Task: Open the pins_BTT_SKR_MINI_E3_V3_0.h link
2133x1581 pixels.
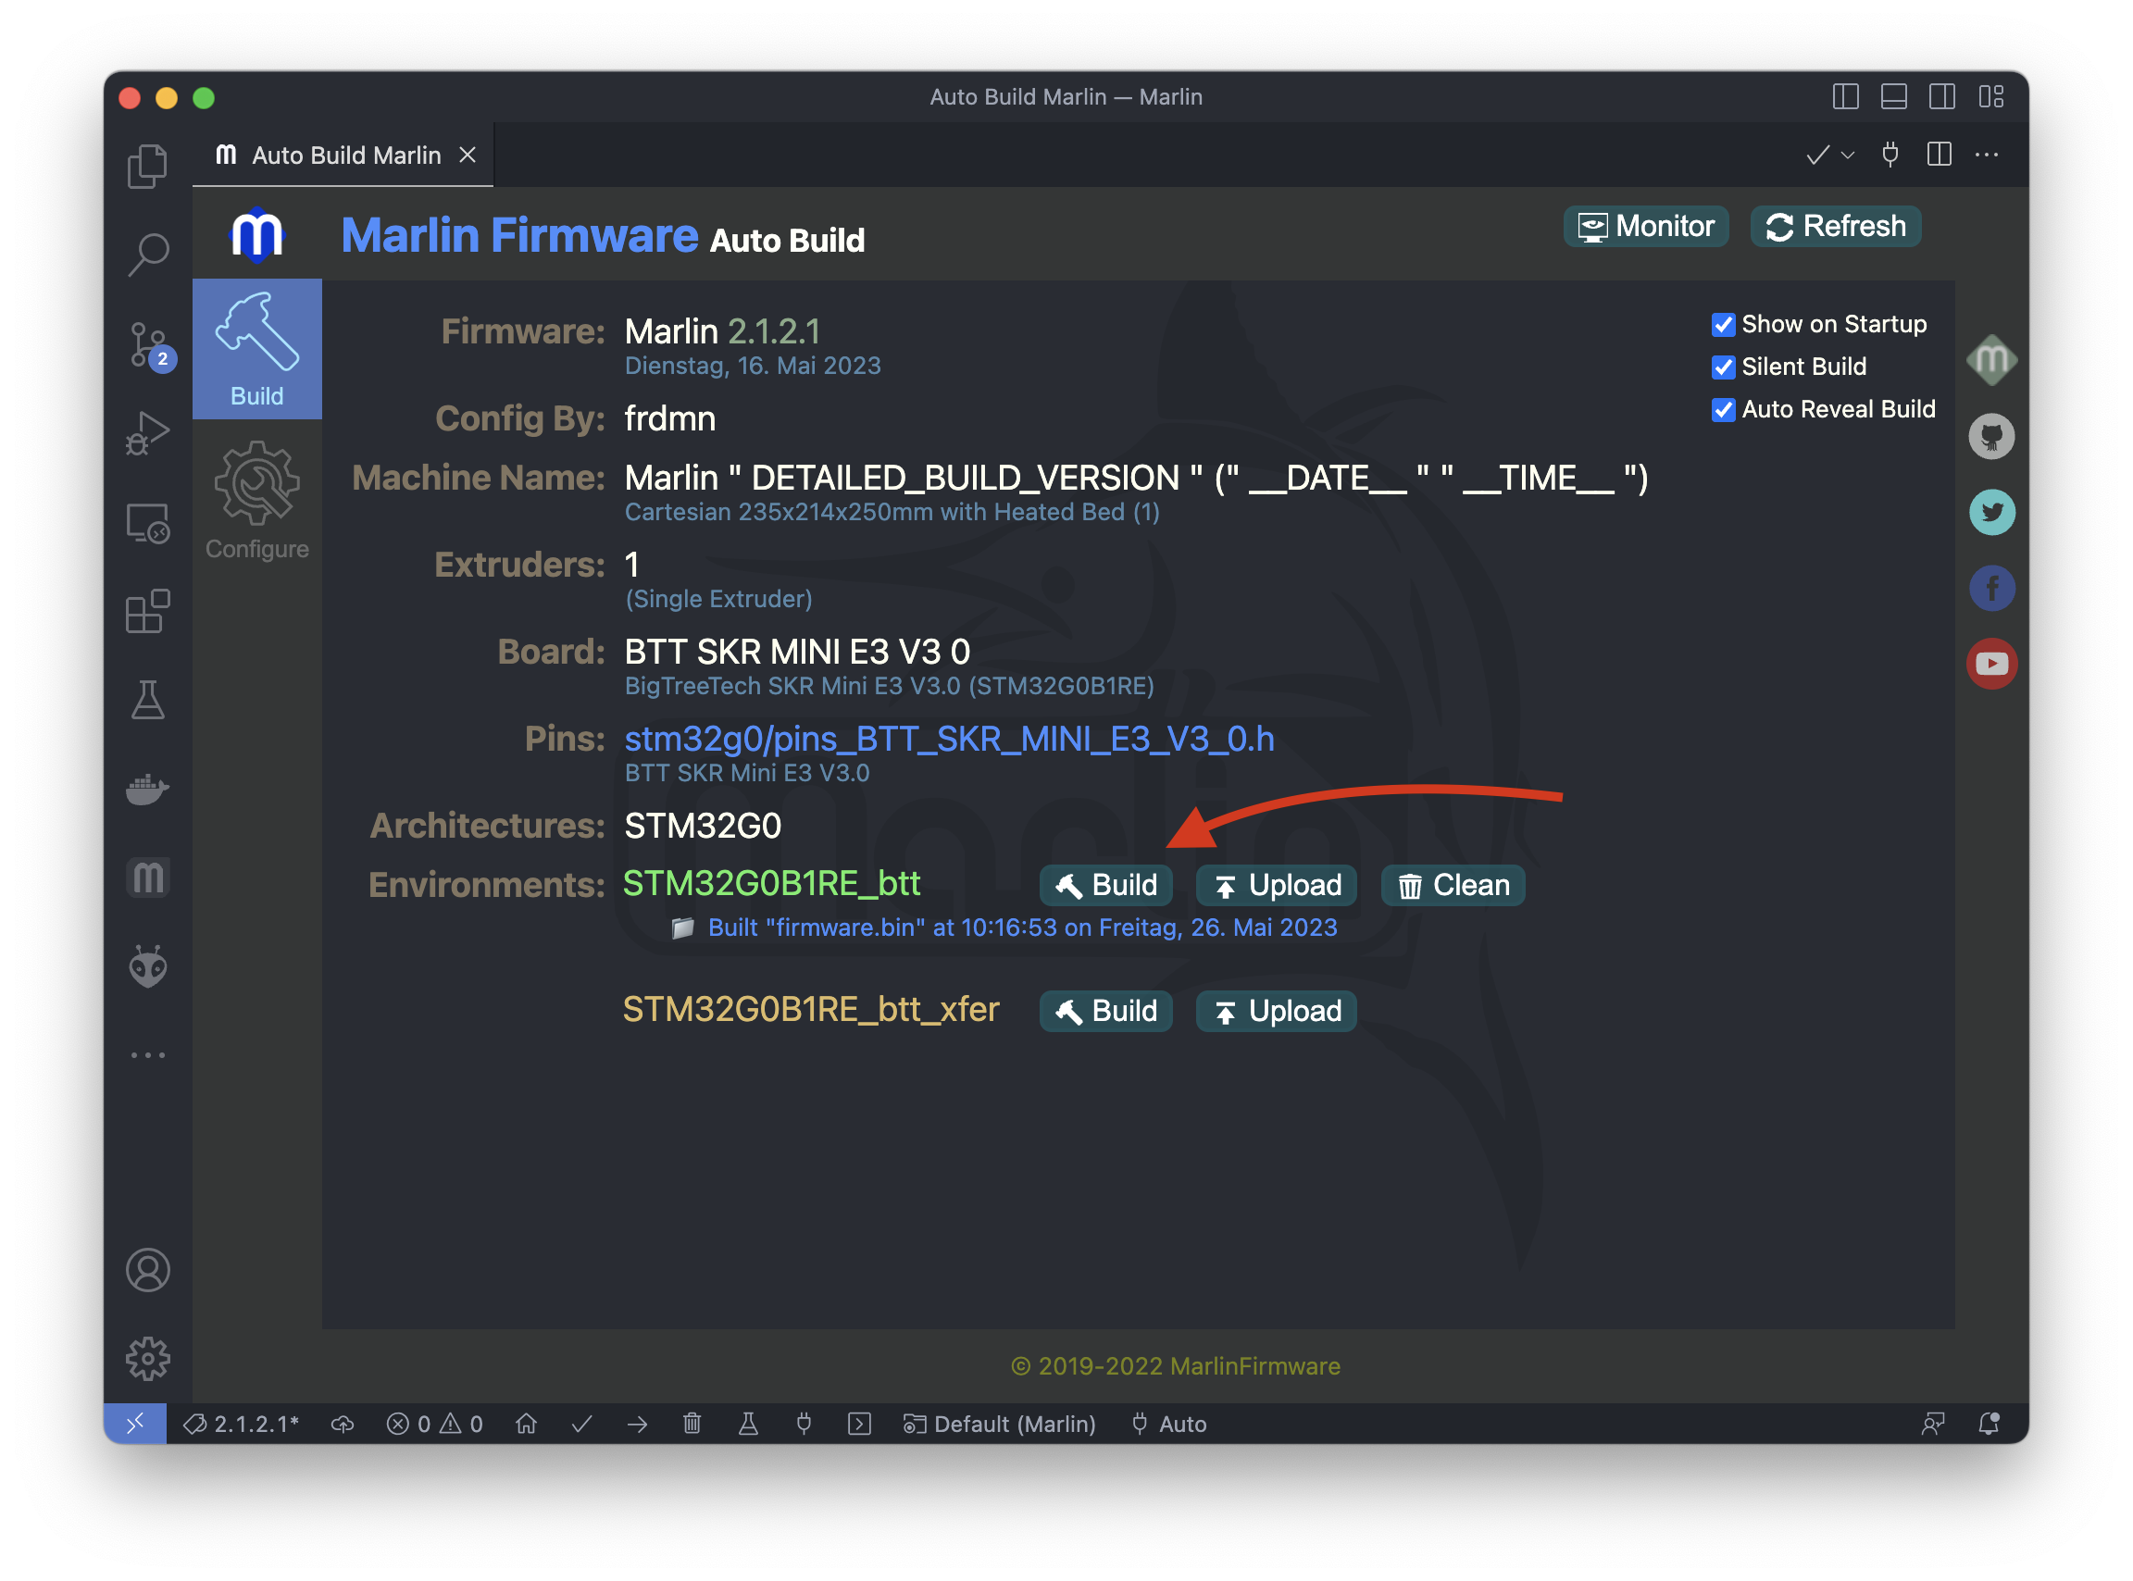Action: (948, 739)
